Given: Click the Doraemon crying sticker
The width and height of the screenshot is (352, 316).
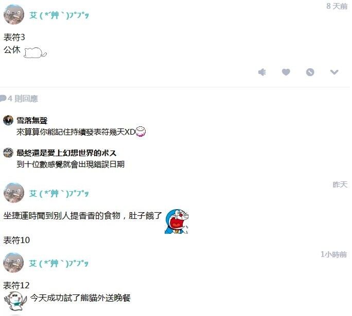Looking at the screenshot, I should click(x=177, y=221).
